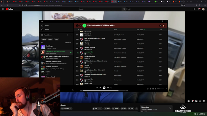Go forward with Spotify header forward arrow

[81, 26]
